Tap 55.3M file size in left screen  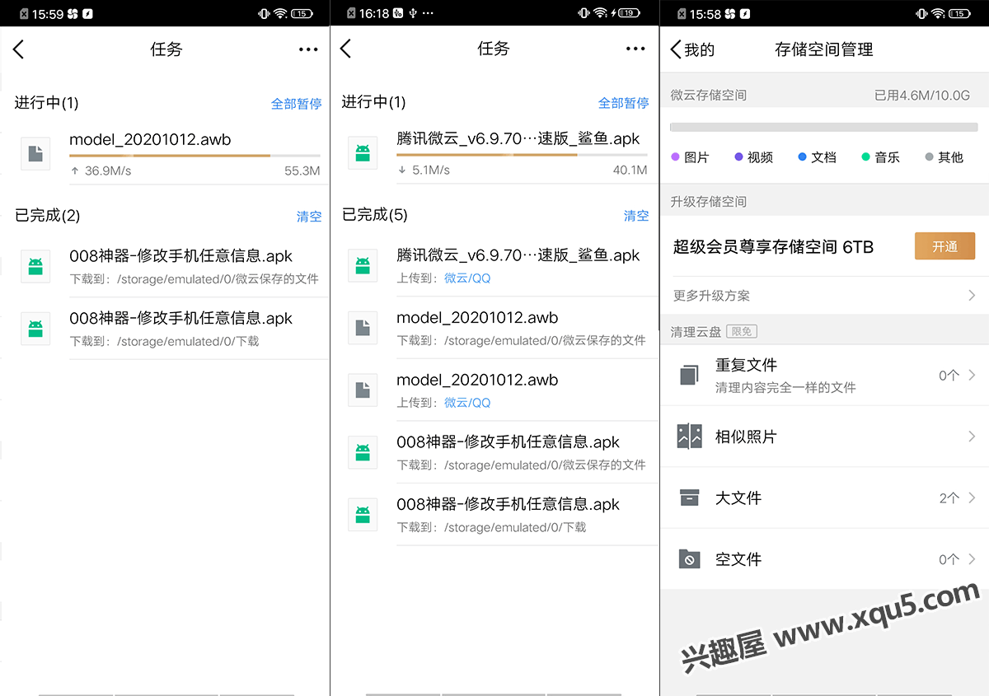(302, 171)
